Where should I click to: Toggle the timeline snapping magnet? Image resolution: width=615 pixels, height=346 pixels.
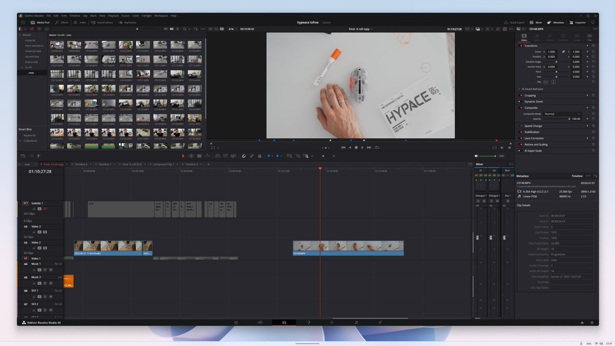(x=244, y=156)
